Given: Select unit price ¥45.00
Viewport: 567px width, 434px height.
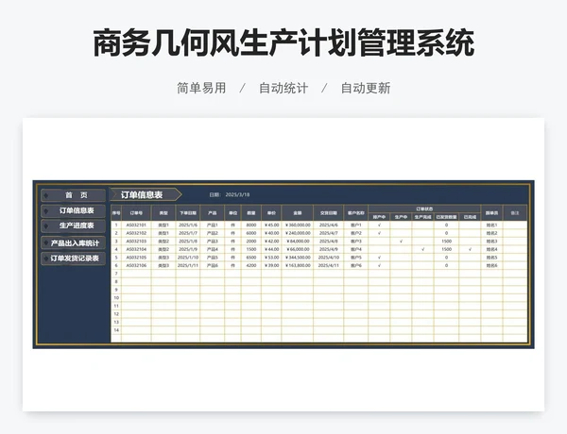Looking at the screenshot, I should point(271,225).
